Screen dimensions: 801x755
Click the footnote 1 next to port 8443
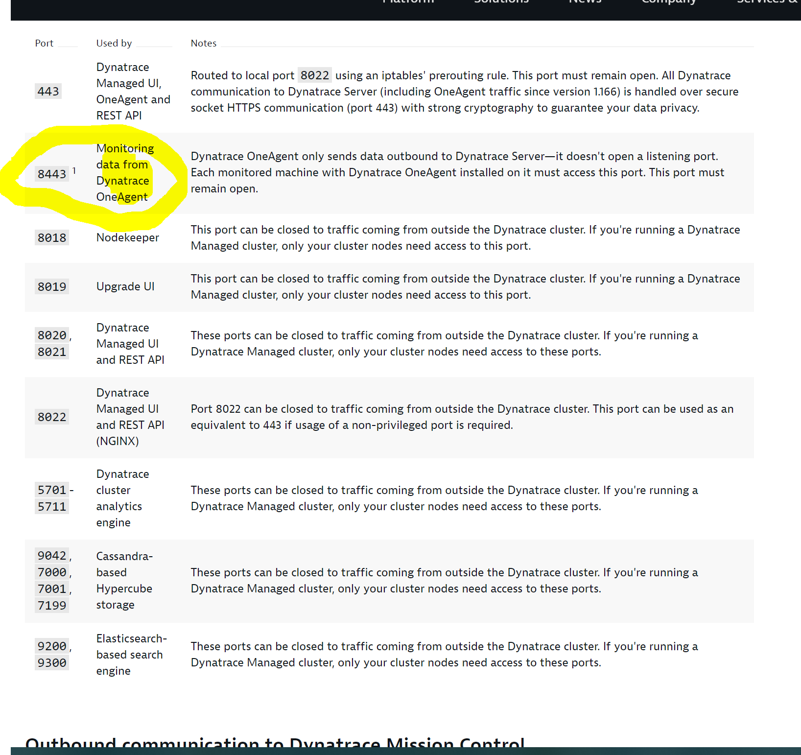click(74, 170)
